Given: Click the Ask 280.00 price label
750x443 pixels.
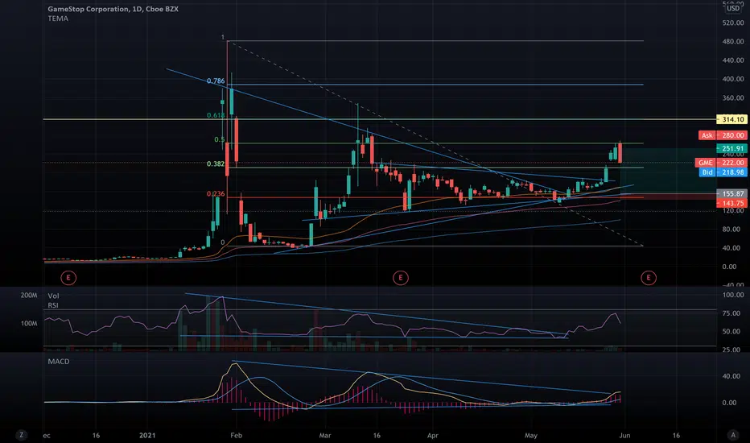Looking at the screenshot, I should [x=723, y=135].
